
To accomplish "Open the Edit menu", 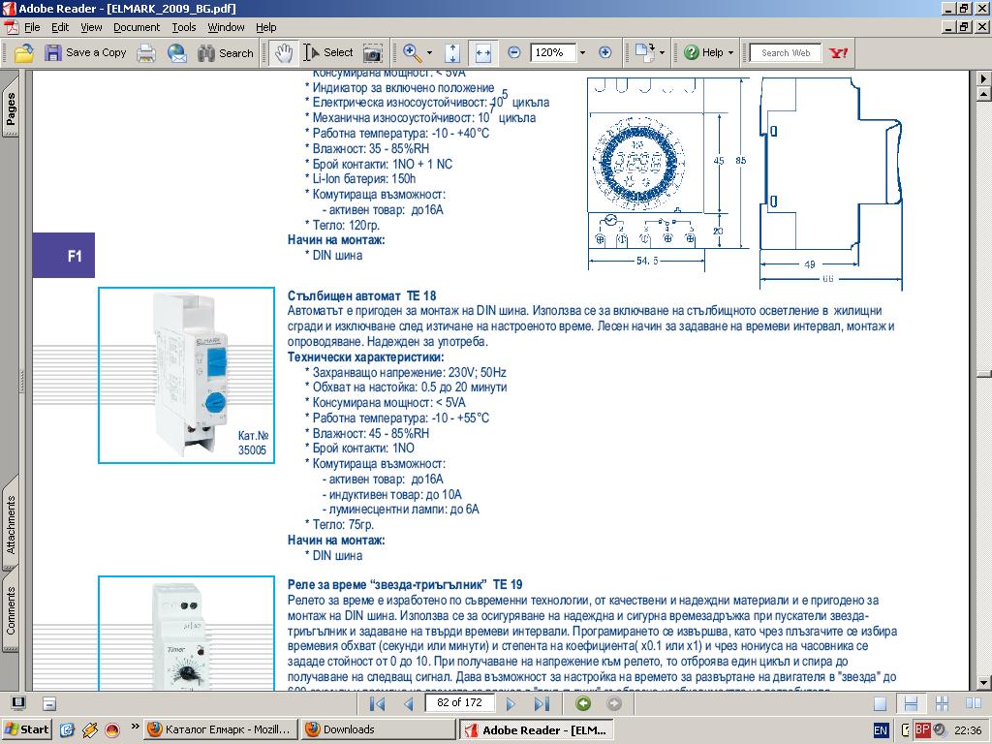I will click(60, 27).
